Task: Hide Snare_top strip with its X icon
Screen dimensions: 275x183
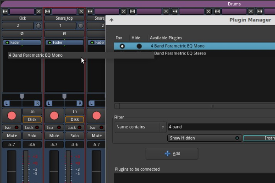Action: (81, 11)
